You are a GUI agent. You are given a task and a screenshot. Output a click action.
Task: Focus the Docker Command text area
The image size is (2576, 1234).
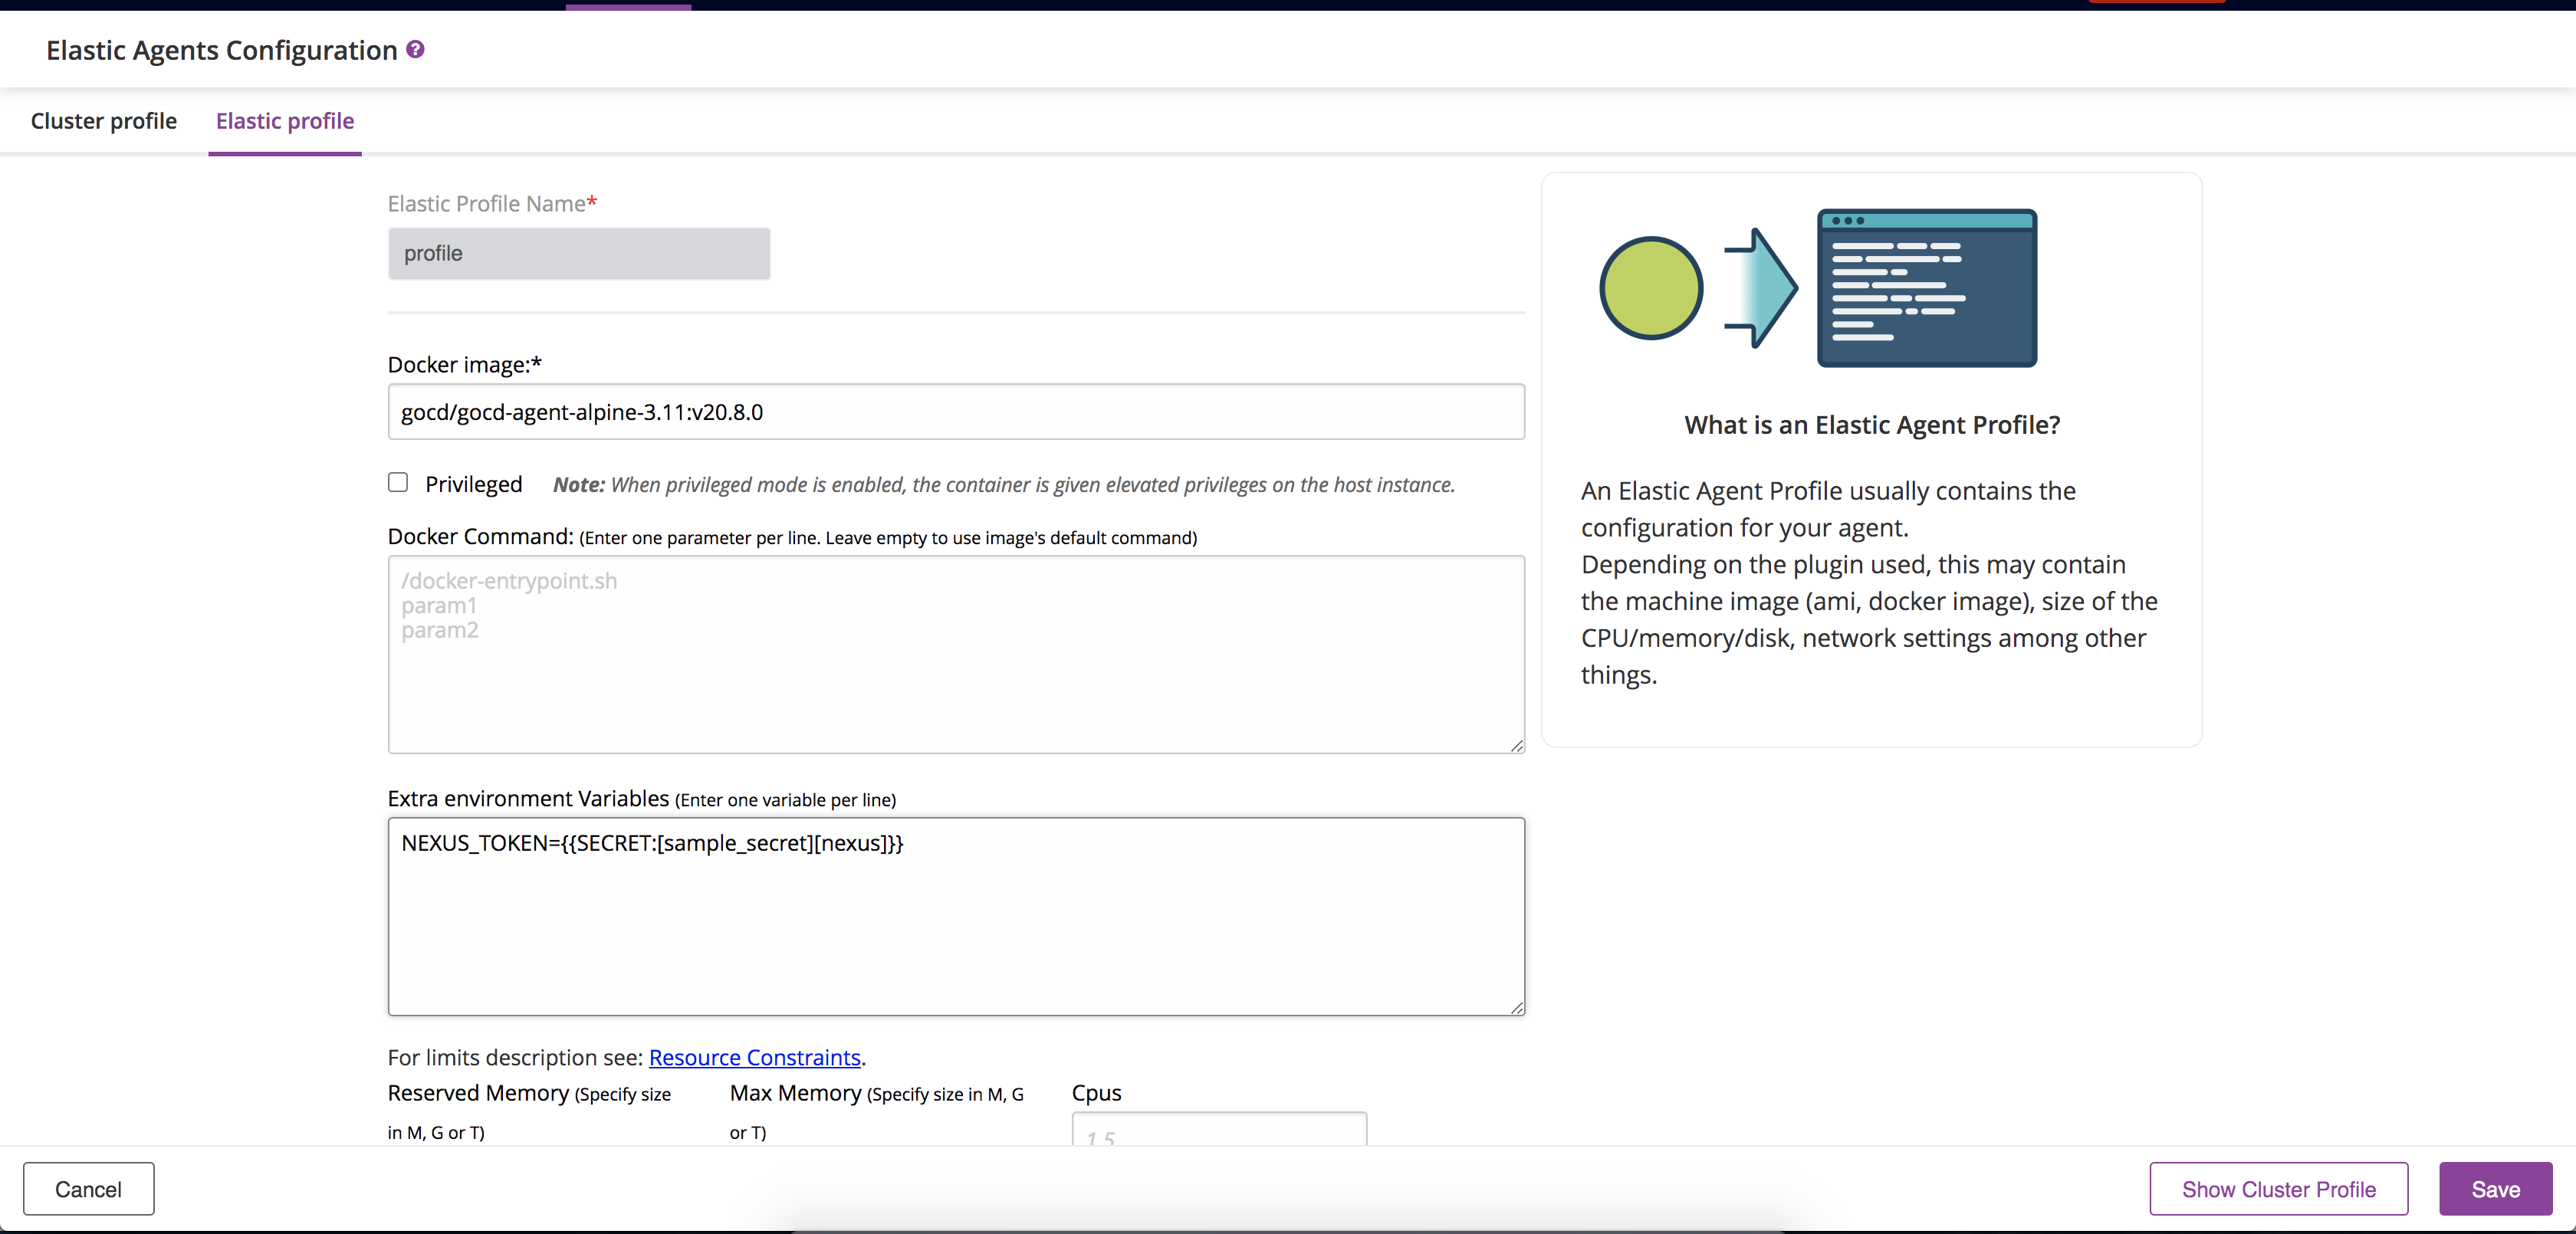tap(956, 654)
